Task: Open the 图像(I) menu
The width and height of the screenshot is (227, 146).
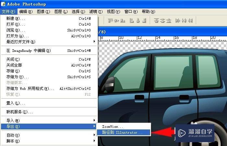Action: tap(43, 12)
